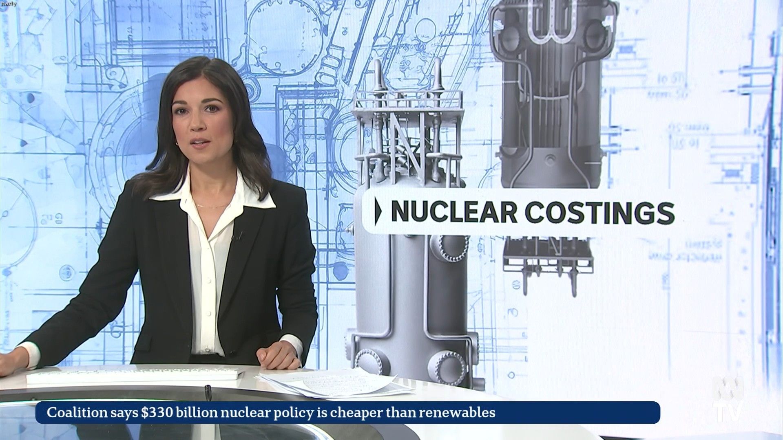Click the 'narly' text in top-left corner

tap(9, 4)
